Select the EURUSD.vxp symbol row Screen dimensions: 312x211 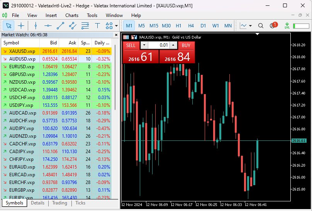point(56,67)
